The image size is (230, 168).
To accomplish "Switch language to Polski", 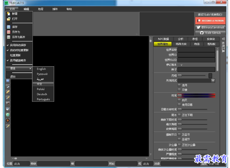I will tap(43, 89).
